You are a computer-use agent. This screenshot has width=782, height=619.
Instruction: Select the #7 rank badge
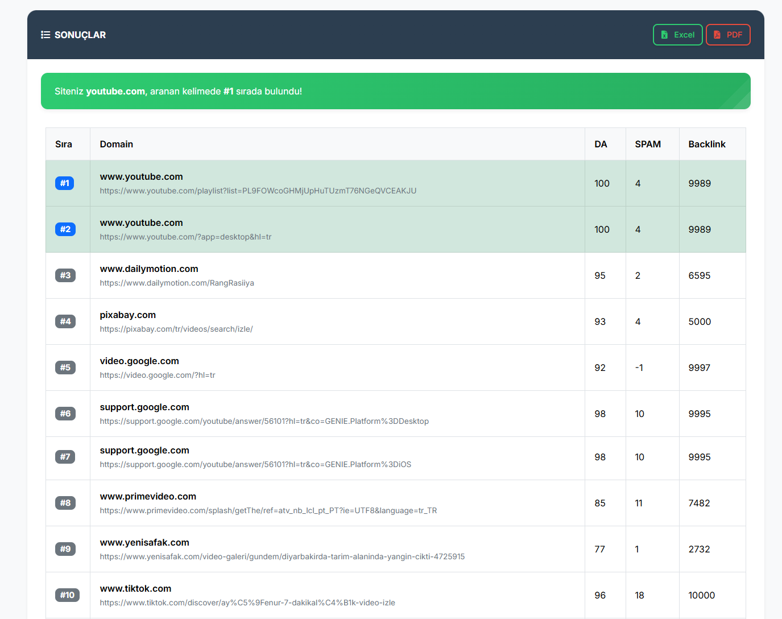(65, 457)
